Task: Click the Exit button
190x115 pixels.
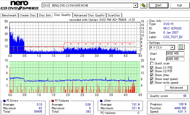Action: pyautogui.click(x=180, y=5)
